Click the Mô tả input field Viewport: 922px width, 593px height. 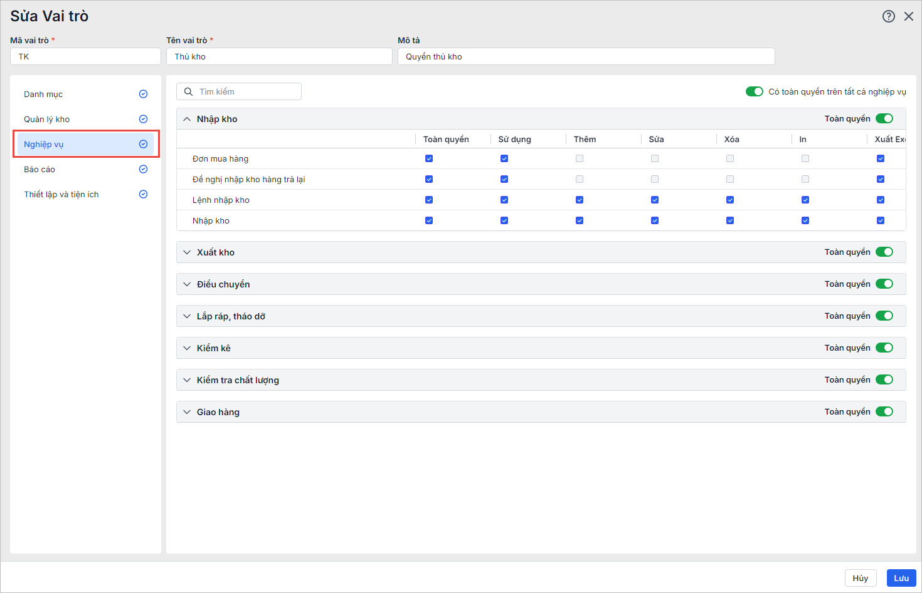click(x=586, y=56)
